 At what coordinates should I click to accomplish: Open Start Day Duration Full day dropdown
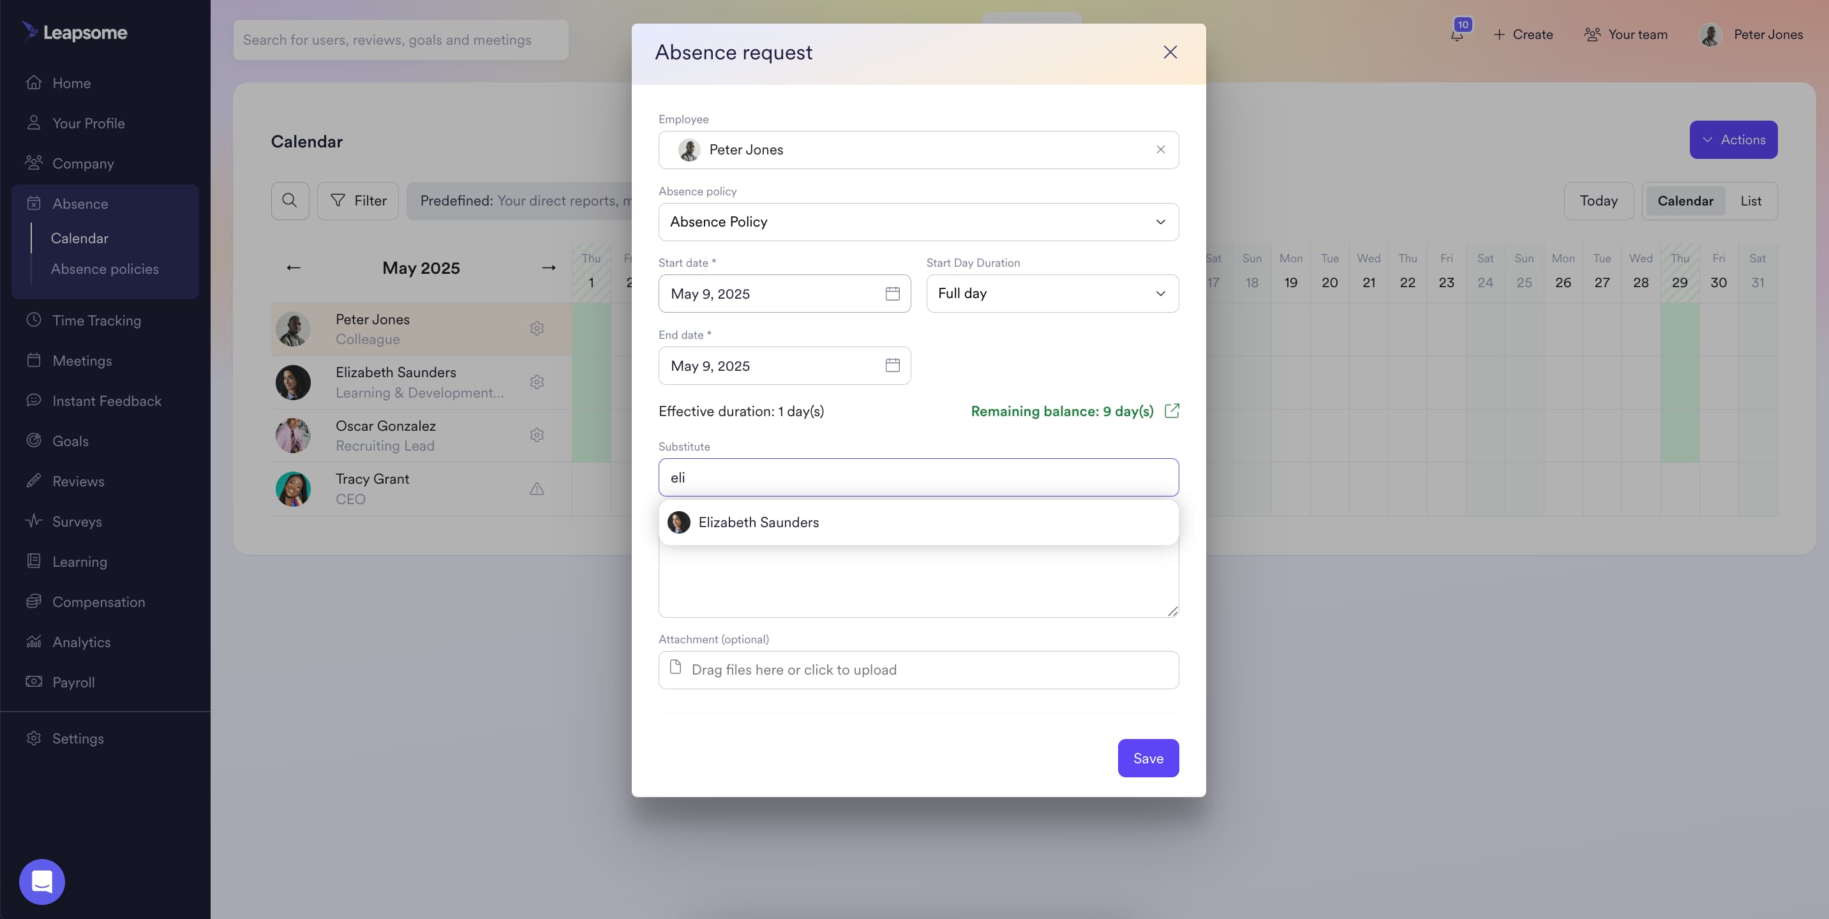pyautogui.click(x=1052, y=294)
